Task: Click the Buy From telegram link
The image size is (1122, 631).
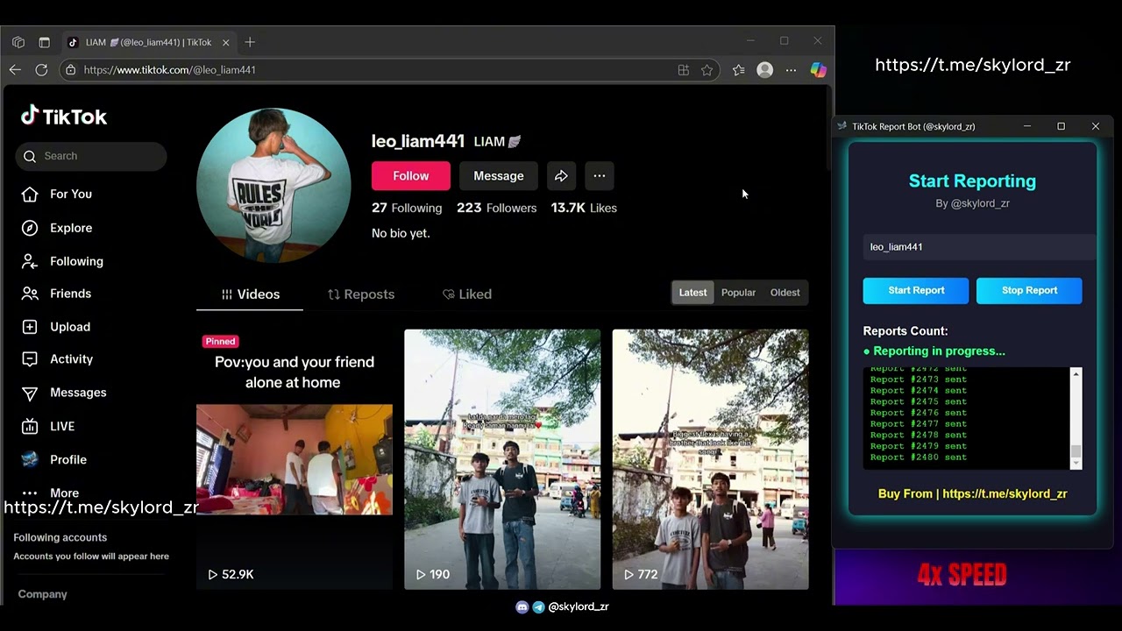Action: [x=1005, y=493]
